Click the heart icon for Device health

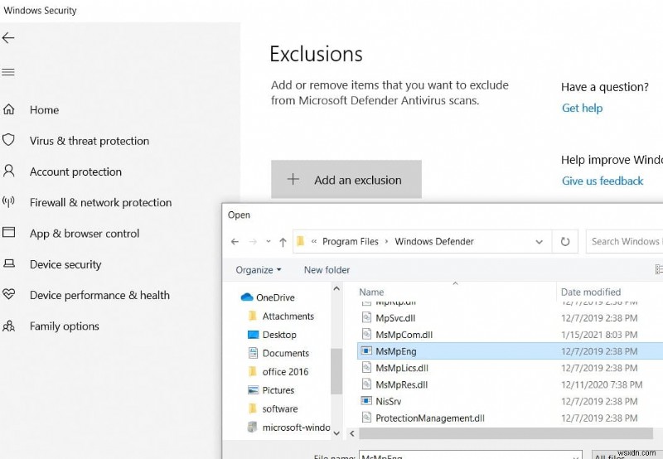(8, 294)
